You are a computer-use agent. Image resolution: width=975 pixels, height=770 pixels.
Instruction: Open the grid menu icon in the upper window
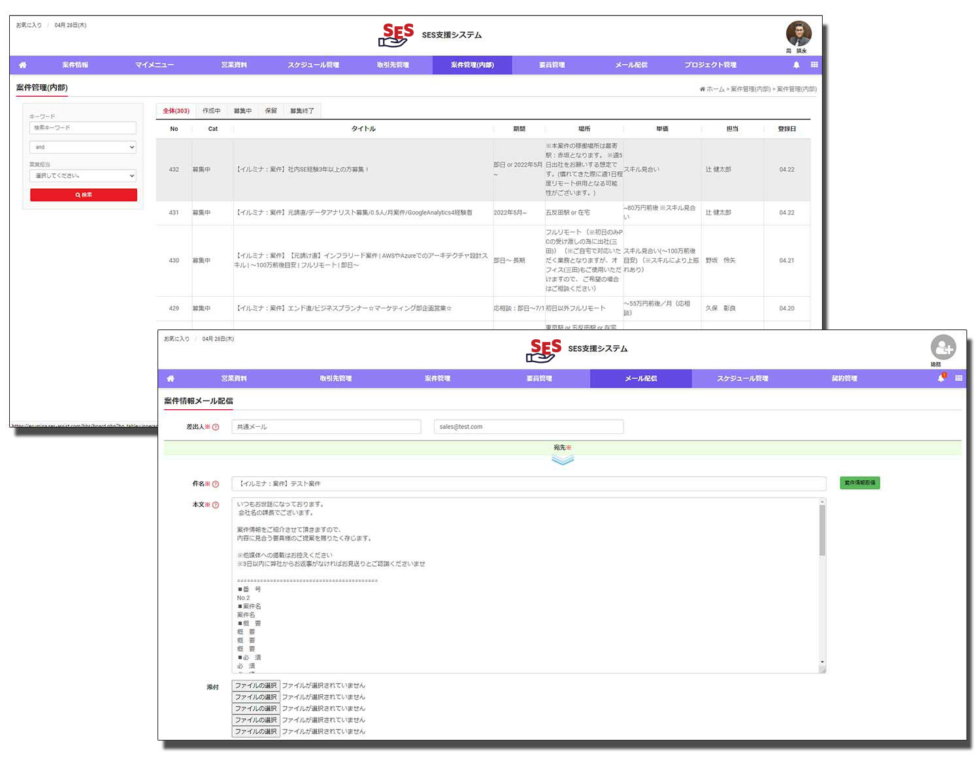[x=814, y=65]
